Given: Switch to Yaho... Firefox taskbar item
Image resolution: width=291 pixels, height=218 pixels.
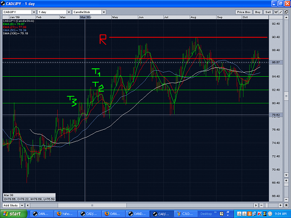Looking at the screenshot, I should 65,214.
